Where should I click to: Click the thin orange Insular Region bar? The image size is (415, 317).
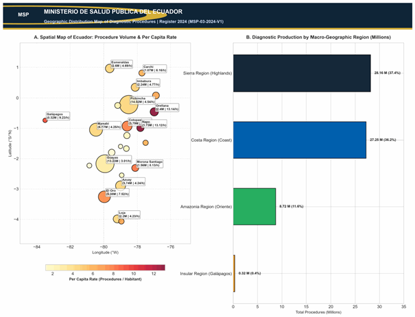point(234,273)
